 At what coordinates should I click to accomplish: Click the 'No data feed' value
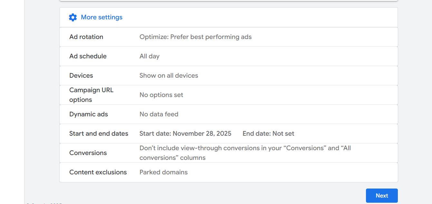[159, 114]
